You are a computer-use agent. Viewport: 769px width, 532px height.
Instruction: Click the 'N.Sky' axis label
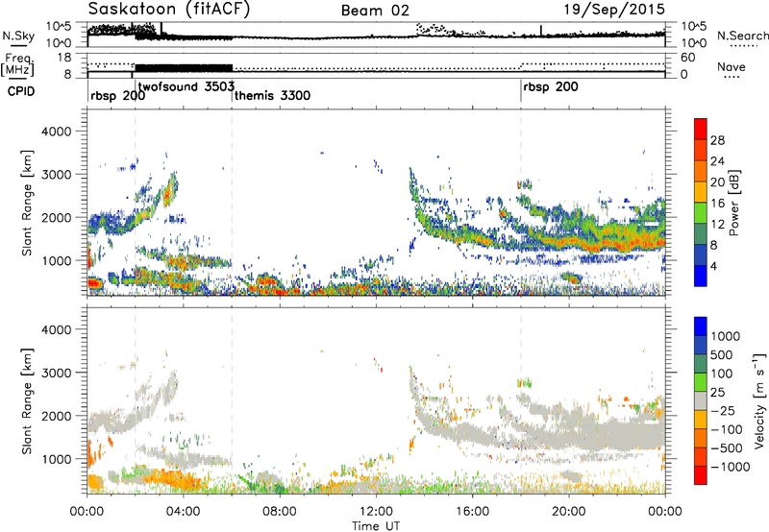18,36
